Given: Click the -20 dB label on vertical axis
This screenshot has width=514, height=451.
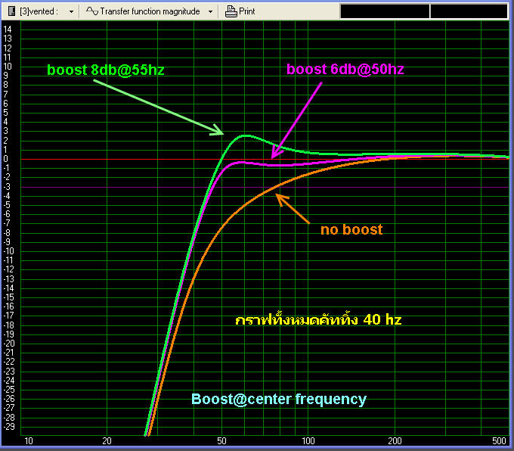Looking at the screenshot, I should [x=9, y=344].
